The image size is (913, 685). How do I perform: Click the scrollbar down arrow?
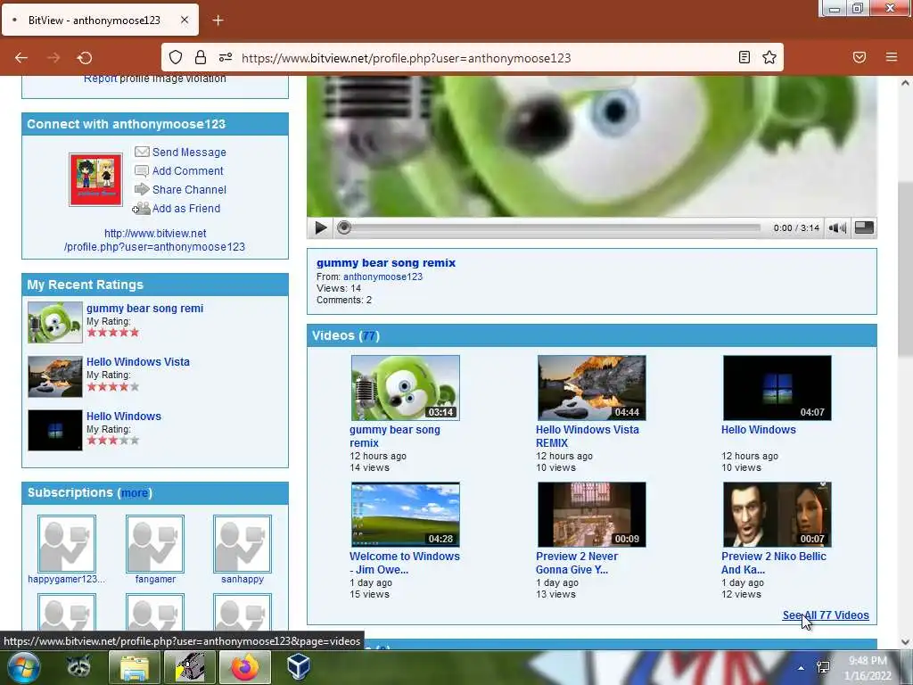point(905,642)
